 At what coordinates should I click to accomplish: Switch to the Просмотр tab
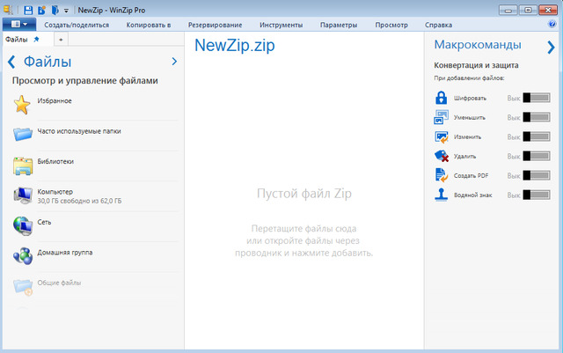tap(391, 25)
